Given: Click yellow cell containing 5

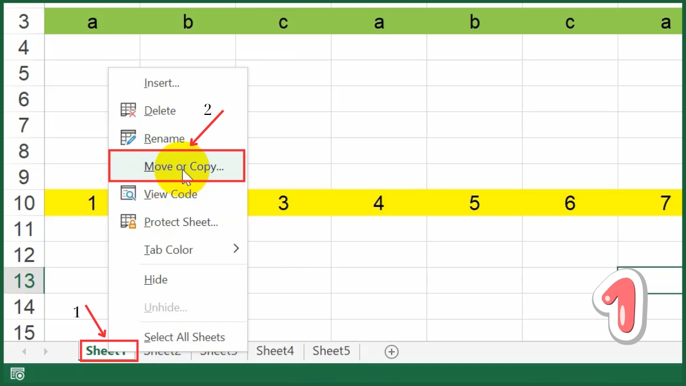Looking at the screenshot, I should [x=474, y=202].
